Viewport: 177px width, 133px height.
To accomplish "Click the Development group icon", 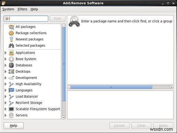I will click(11, 78).
